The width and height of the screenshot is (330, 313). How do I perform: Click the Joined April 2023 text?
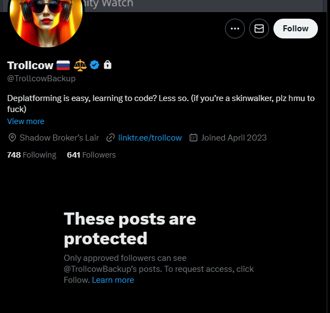234,137
